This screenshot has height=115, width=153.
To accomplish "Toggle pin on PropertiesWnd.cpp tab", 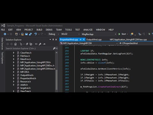I will pyautogui.click(x=80, y=40).
